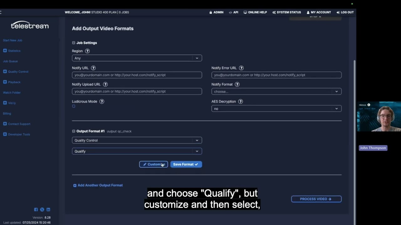Image resolution: width=401 pixels, height=225 pixels.
Task: Add Another Output Format
Action: 98,185
